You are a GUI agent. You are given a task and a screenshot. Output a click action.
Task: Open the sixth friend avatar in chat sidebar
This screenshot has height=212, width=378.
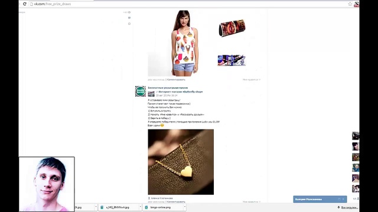click(356, 188)
